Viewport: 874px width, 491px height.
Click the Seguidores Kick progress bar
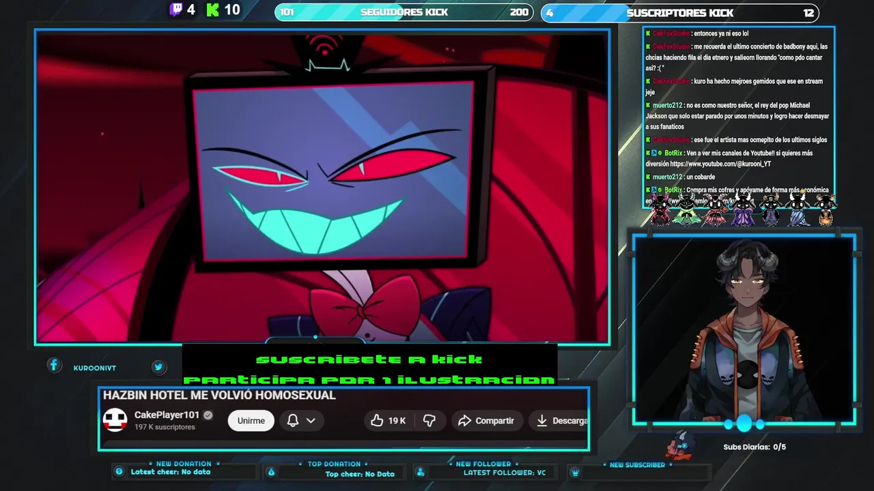click(x=404, y=12)
